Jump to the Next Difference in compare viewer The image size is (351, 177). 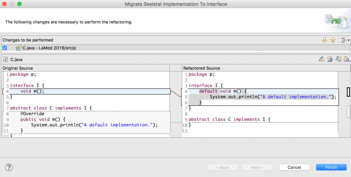click(322, 59)
